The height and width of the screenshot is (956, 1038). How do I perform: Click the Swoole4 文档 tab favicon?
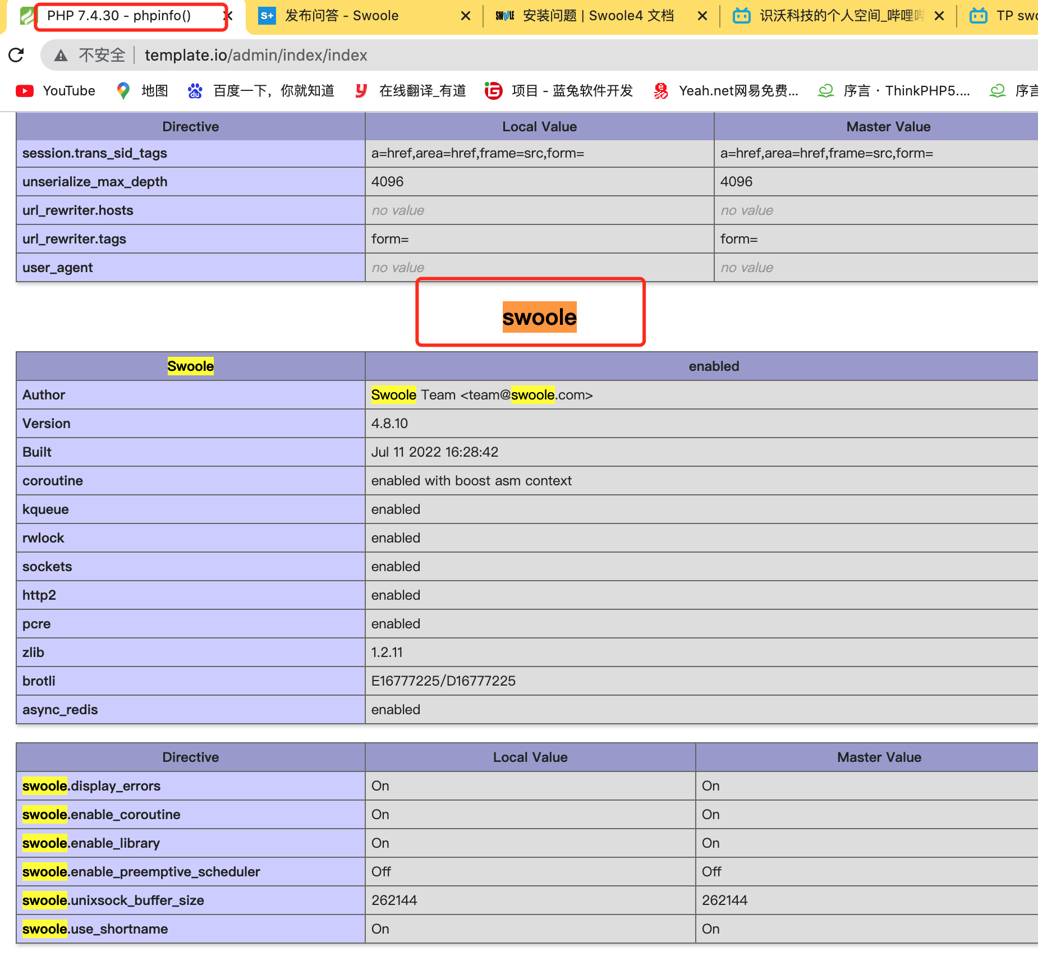[505, 16]
